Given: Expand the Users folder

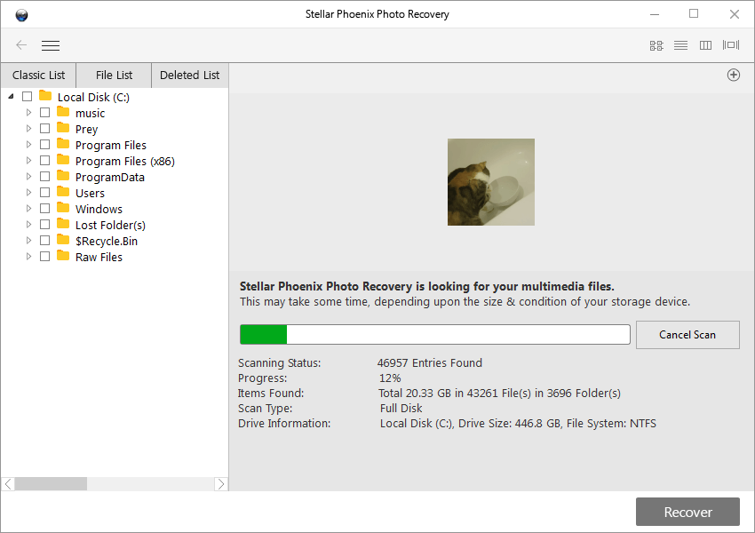Looking at the screenshot, I should point(28,192).
